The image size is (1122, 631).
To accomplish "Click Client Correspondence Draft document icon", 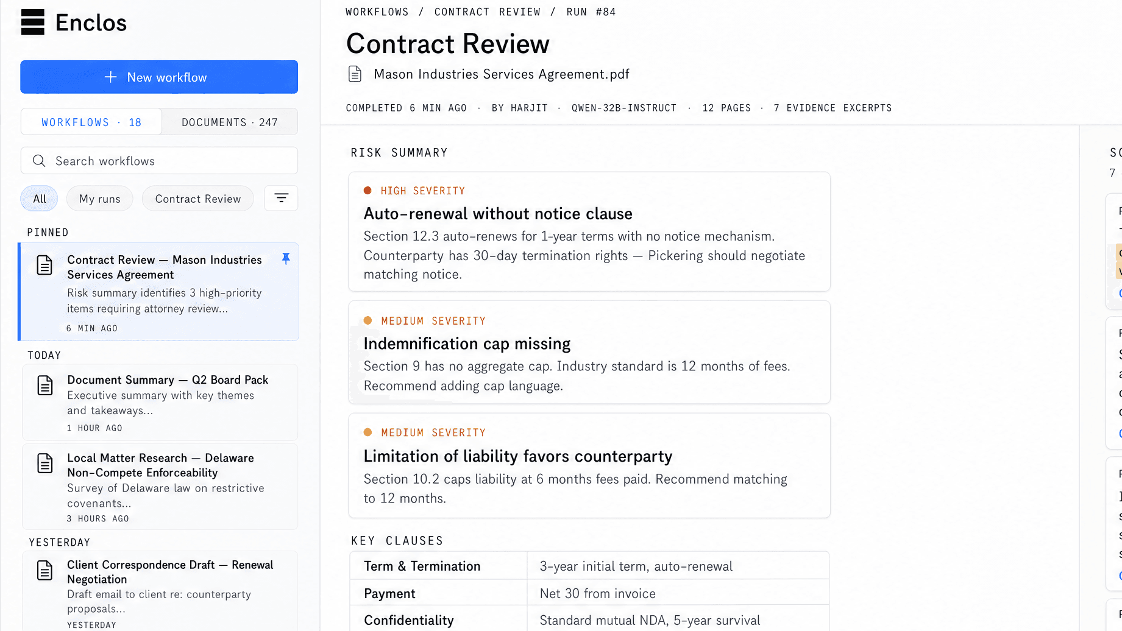I will pos(45,571).
